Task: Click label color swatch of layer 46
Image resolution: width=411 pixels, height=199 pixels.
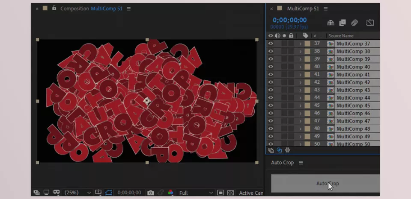Action: [307, 113]
